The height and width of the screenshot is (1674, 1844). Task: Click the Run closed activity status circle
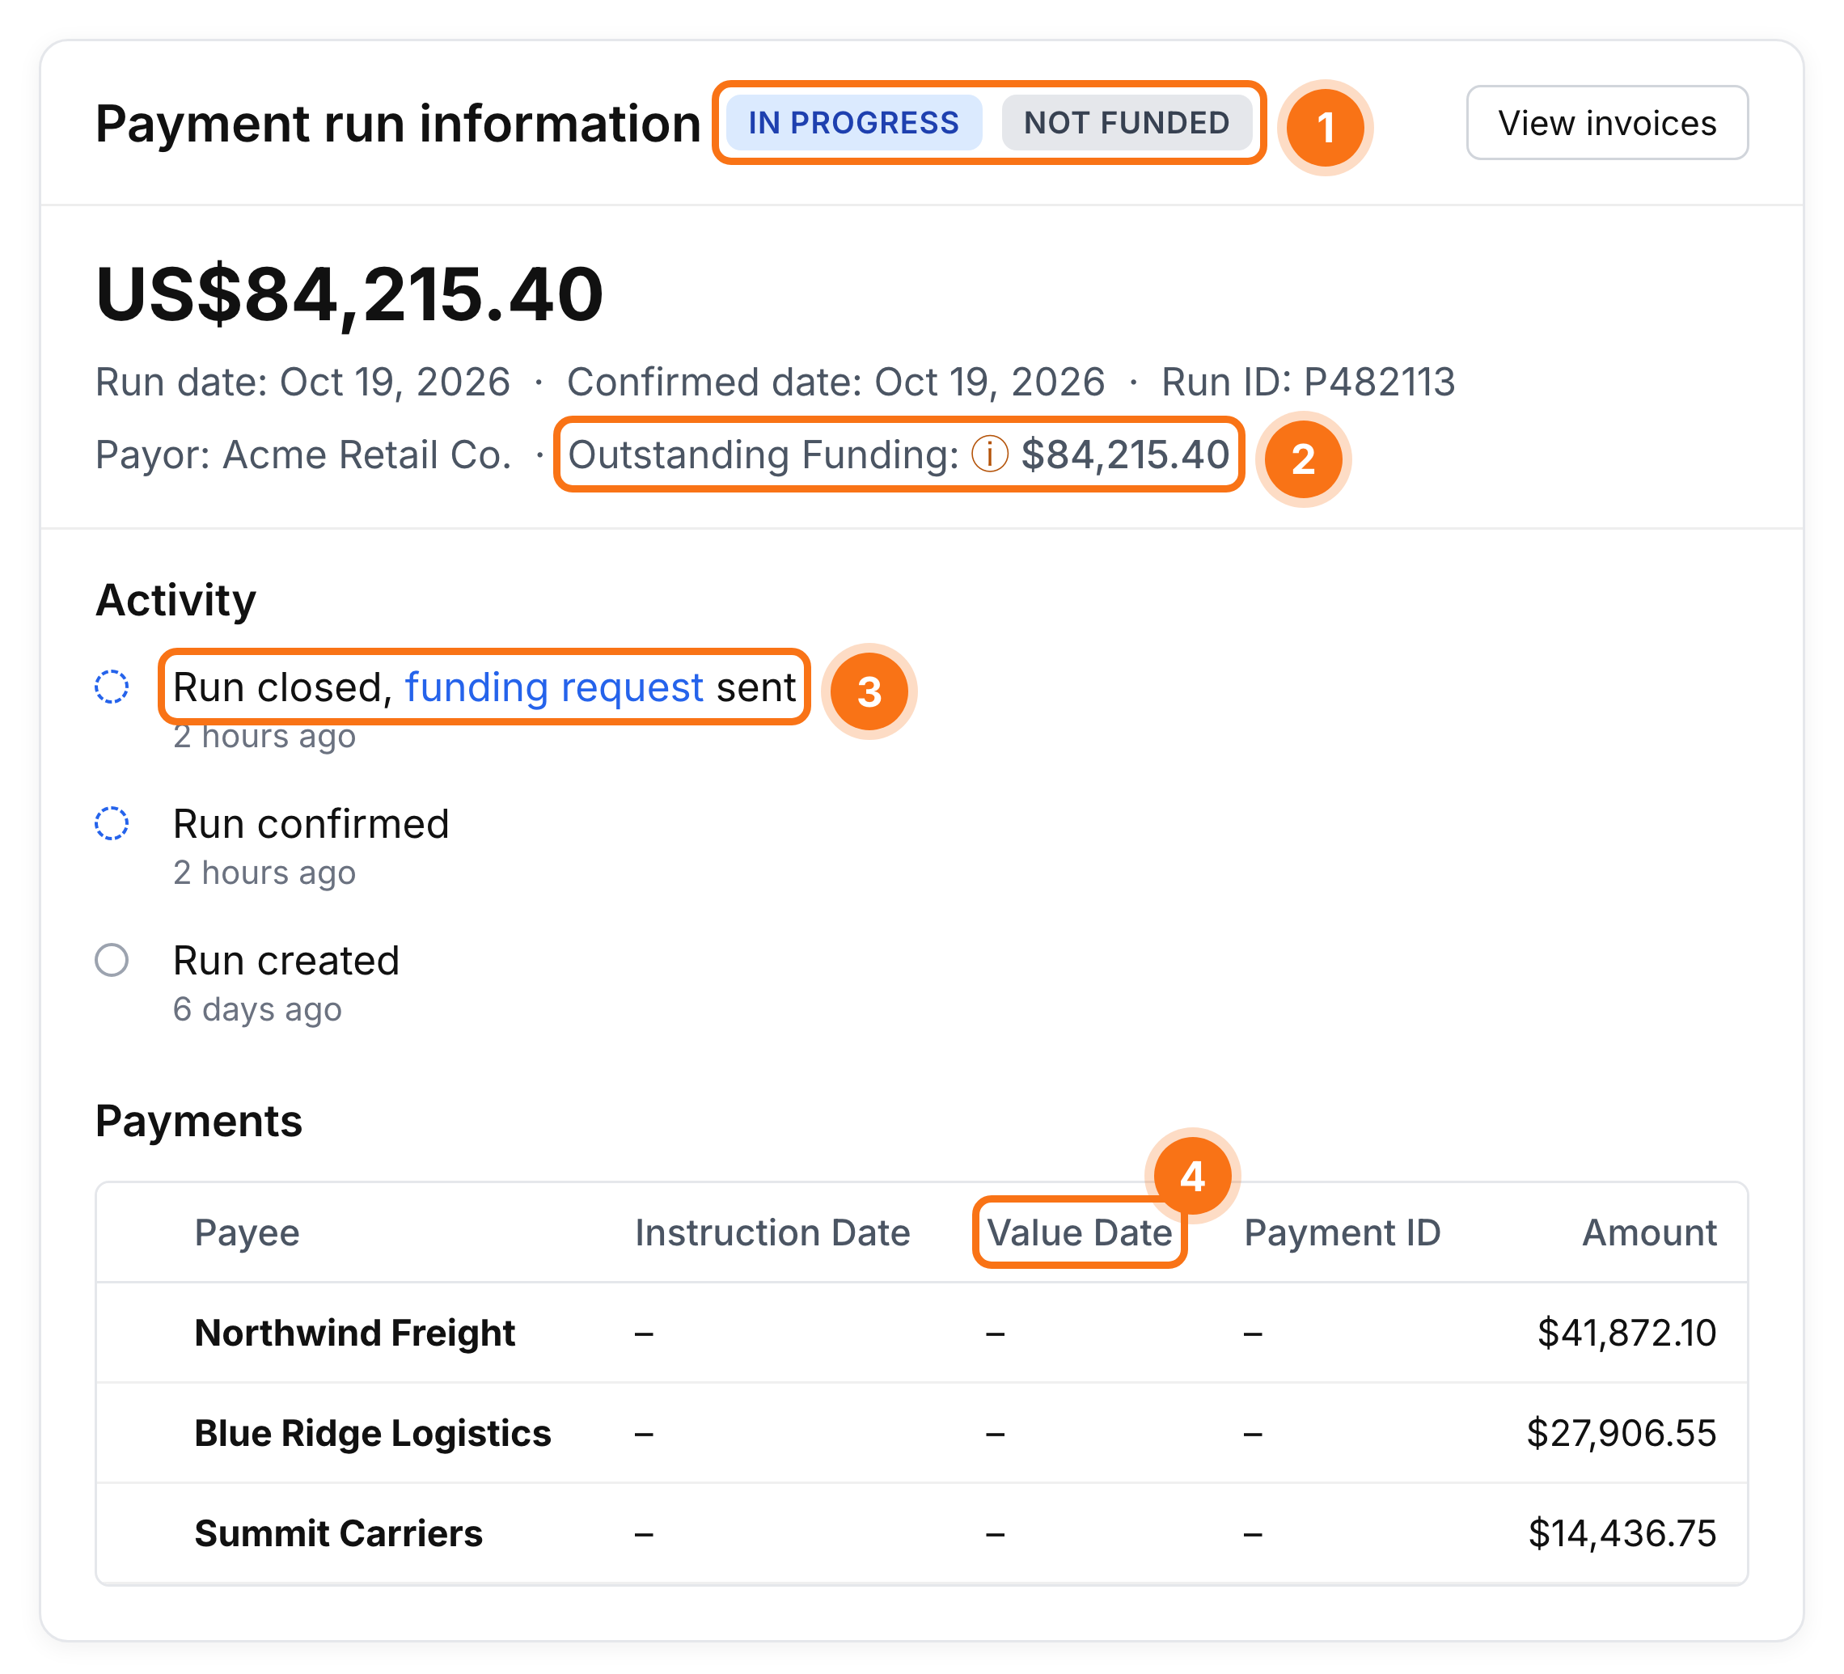pos(112,686)
